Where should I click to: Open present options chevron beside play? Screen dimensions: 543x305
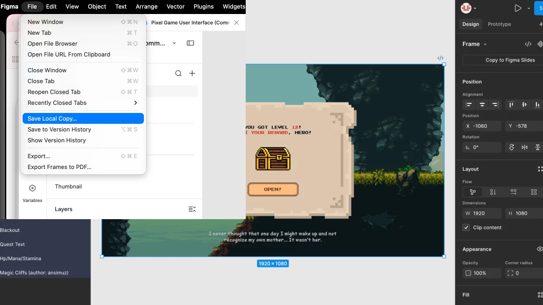529,8
